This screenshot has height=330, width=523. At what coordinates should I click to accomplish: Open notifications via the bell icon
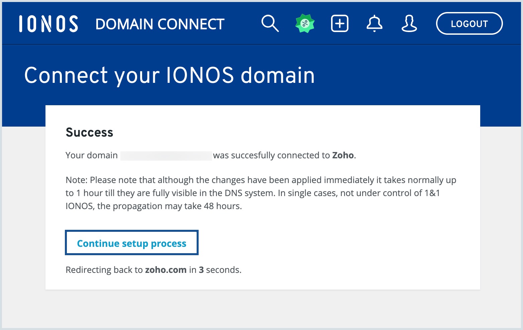click(x=375, y=23)
